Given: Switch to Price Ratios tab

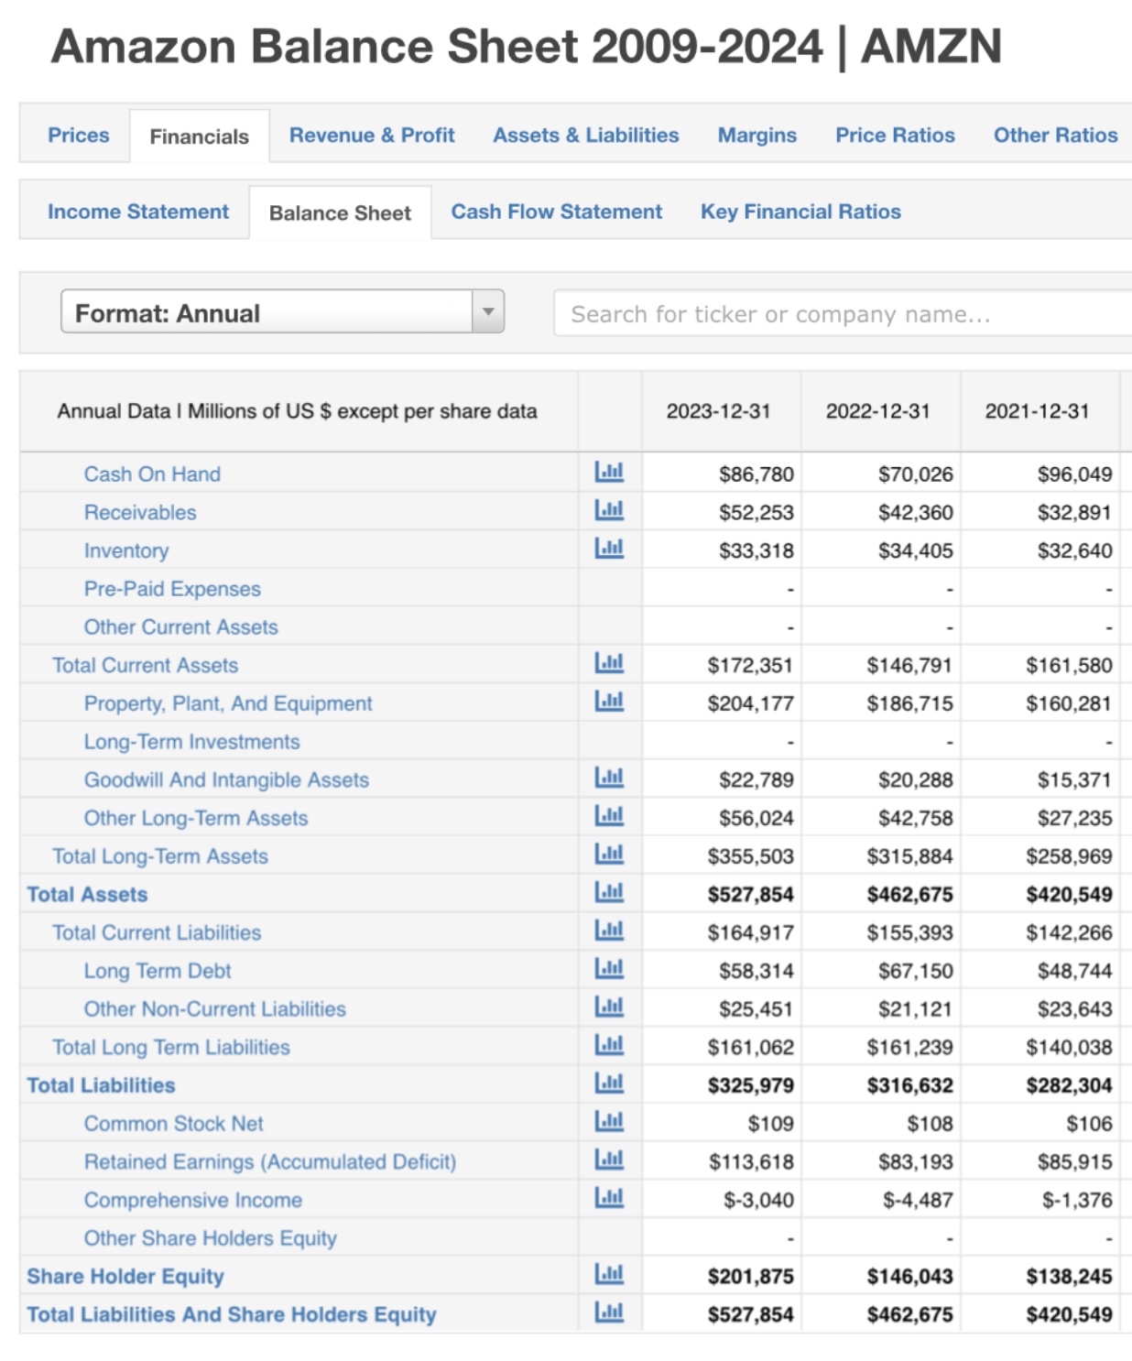Looking at the screenshot, I should tap(895, 135).
